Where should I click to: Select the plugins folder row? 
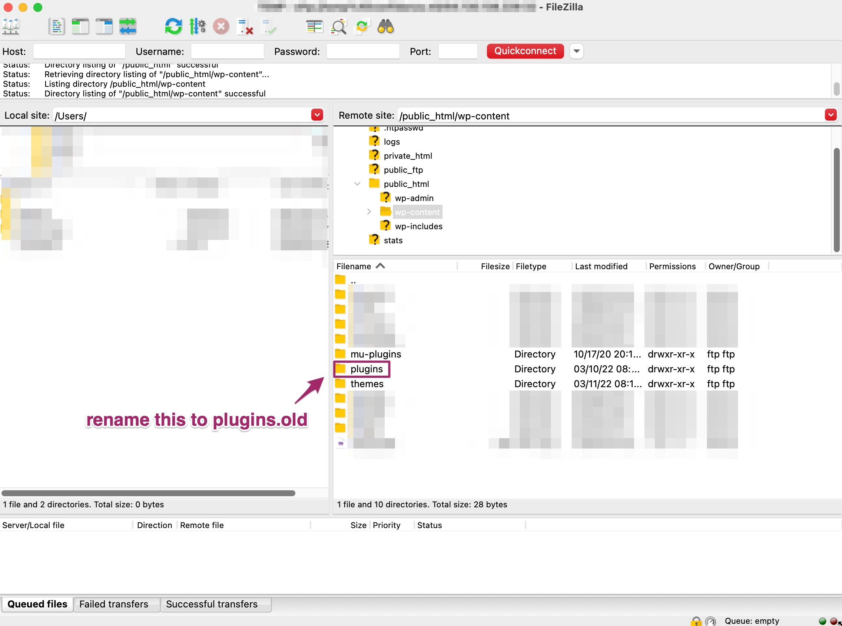pyautogui.click(x=366, y=369)
